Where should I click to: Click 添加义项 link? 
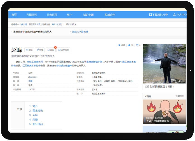click(x=70, y=24)
